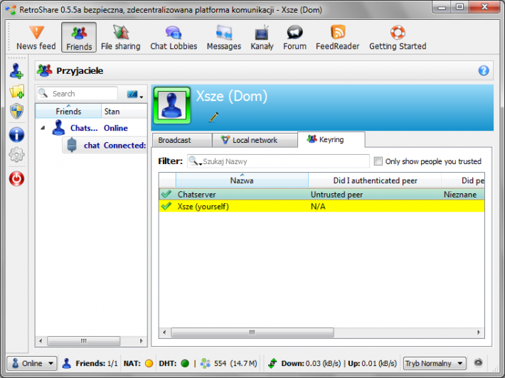Click the Down/Up transfer rate arrows icon

272,363
